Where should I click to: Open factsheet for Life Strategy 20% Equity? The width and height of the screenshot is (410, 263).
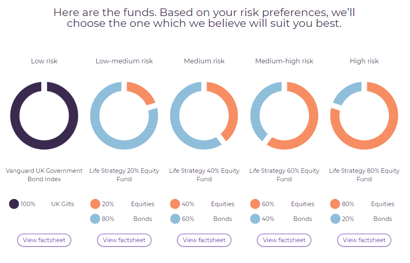[x=124, y=240]
